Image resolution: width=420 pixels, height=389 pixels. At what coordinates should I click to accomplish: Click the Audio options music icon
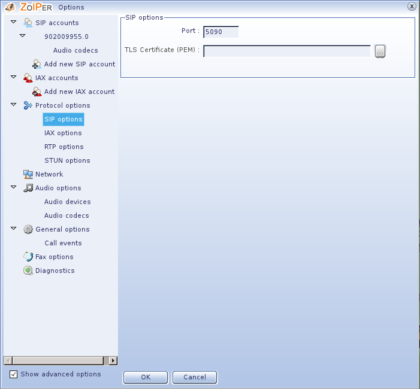pyautogui.click(x=28, y=188)
